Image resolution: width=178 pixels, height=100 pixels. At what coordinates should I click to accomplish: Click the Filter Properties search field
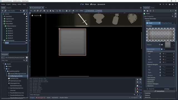coord(159,16)
